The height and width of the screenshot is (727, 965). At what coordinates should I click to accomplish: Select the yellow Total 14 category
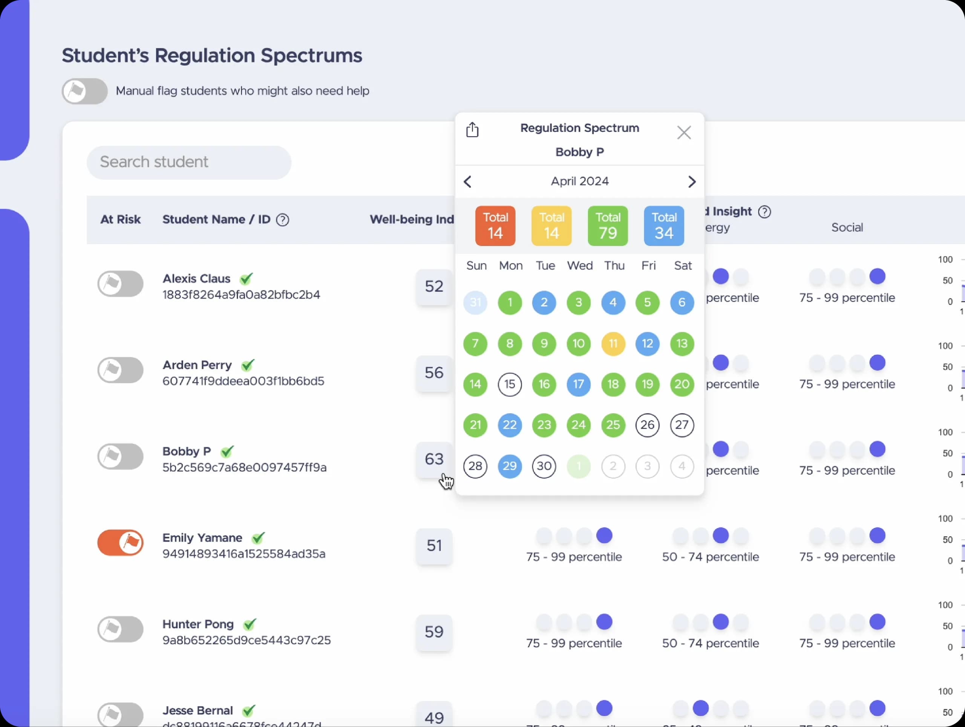pyautogui.click(x=551, y=226)
